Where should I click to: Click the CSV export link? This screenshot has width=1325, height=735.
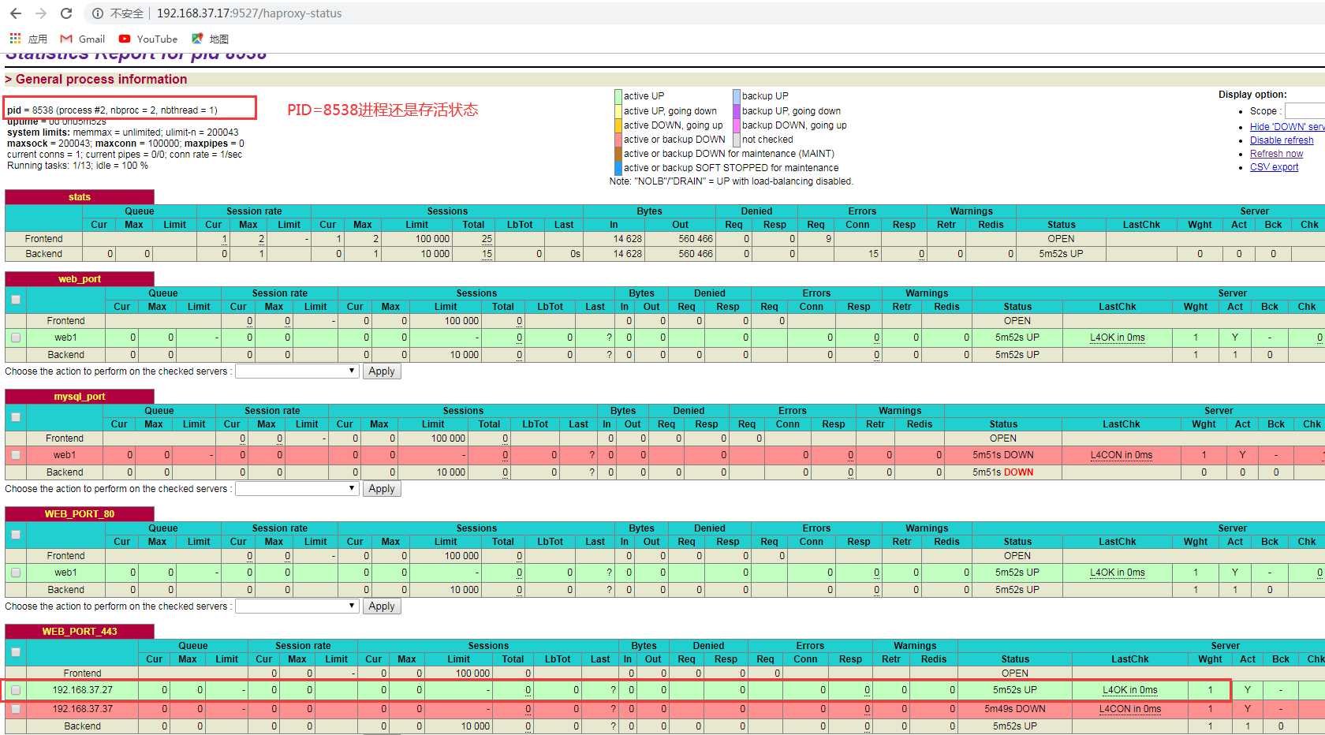click(x=1274, y=167)
